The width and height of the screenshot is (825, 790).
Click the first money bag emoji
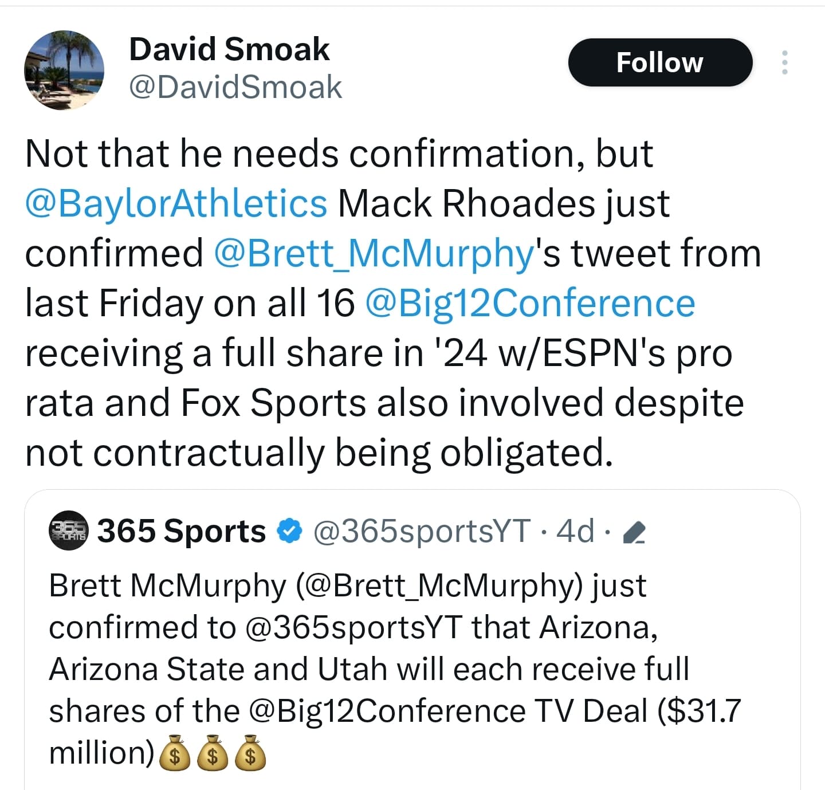point(174,752)
